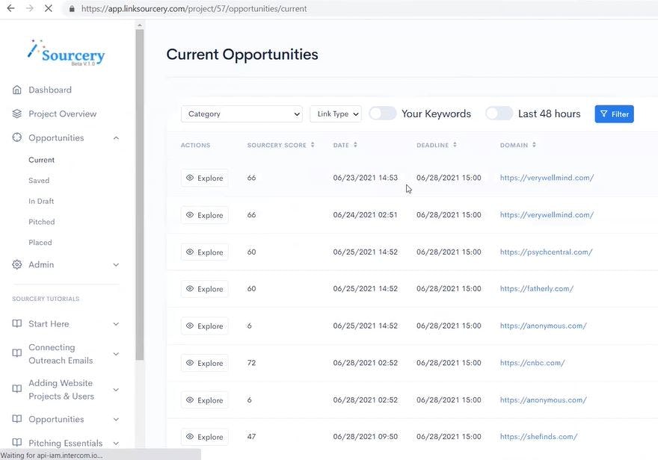
Task: Explore the 06/24/2021 02:51 verywellmind opportunity
Action: (204, 215)
